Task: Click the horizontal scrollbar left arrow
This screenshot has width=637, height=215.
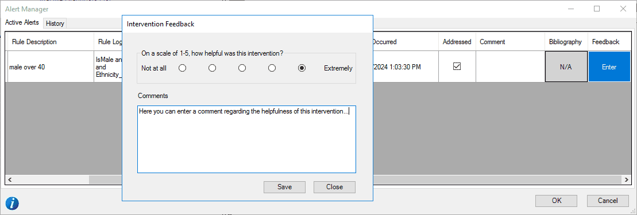Action: [10, 179]
